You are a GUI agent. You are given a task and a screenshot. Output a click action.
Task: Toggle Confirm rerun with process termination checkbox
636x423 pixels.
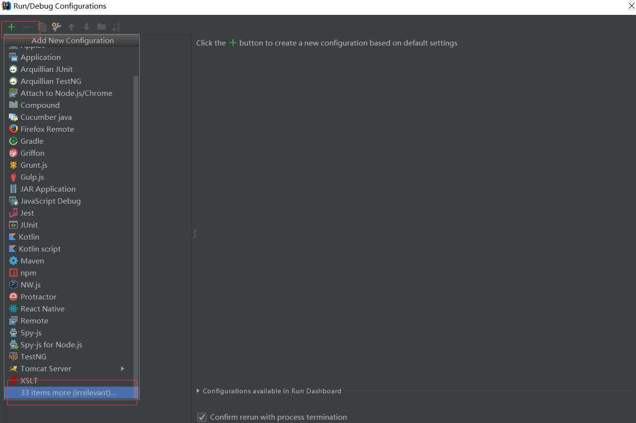coord(202,417)
